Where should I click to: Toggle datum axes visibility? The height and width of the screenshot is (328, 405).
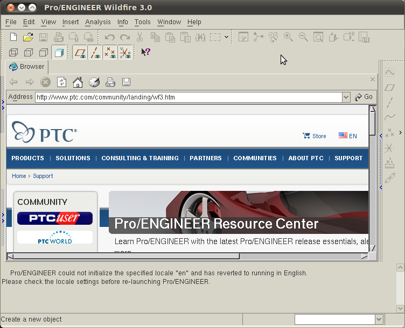click(95, 52)
